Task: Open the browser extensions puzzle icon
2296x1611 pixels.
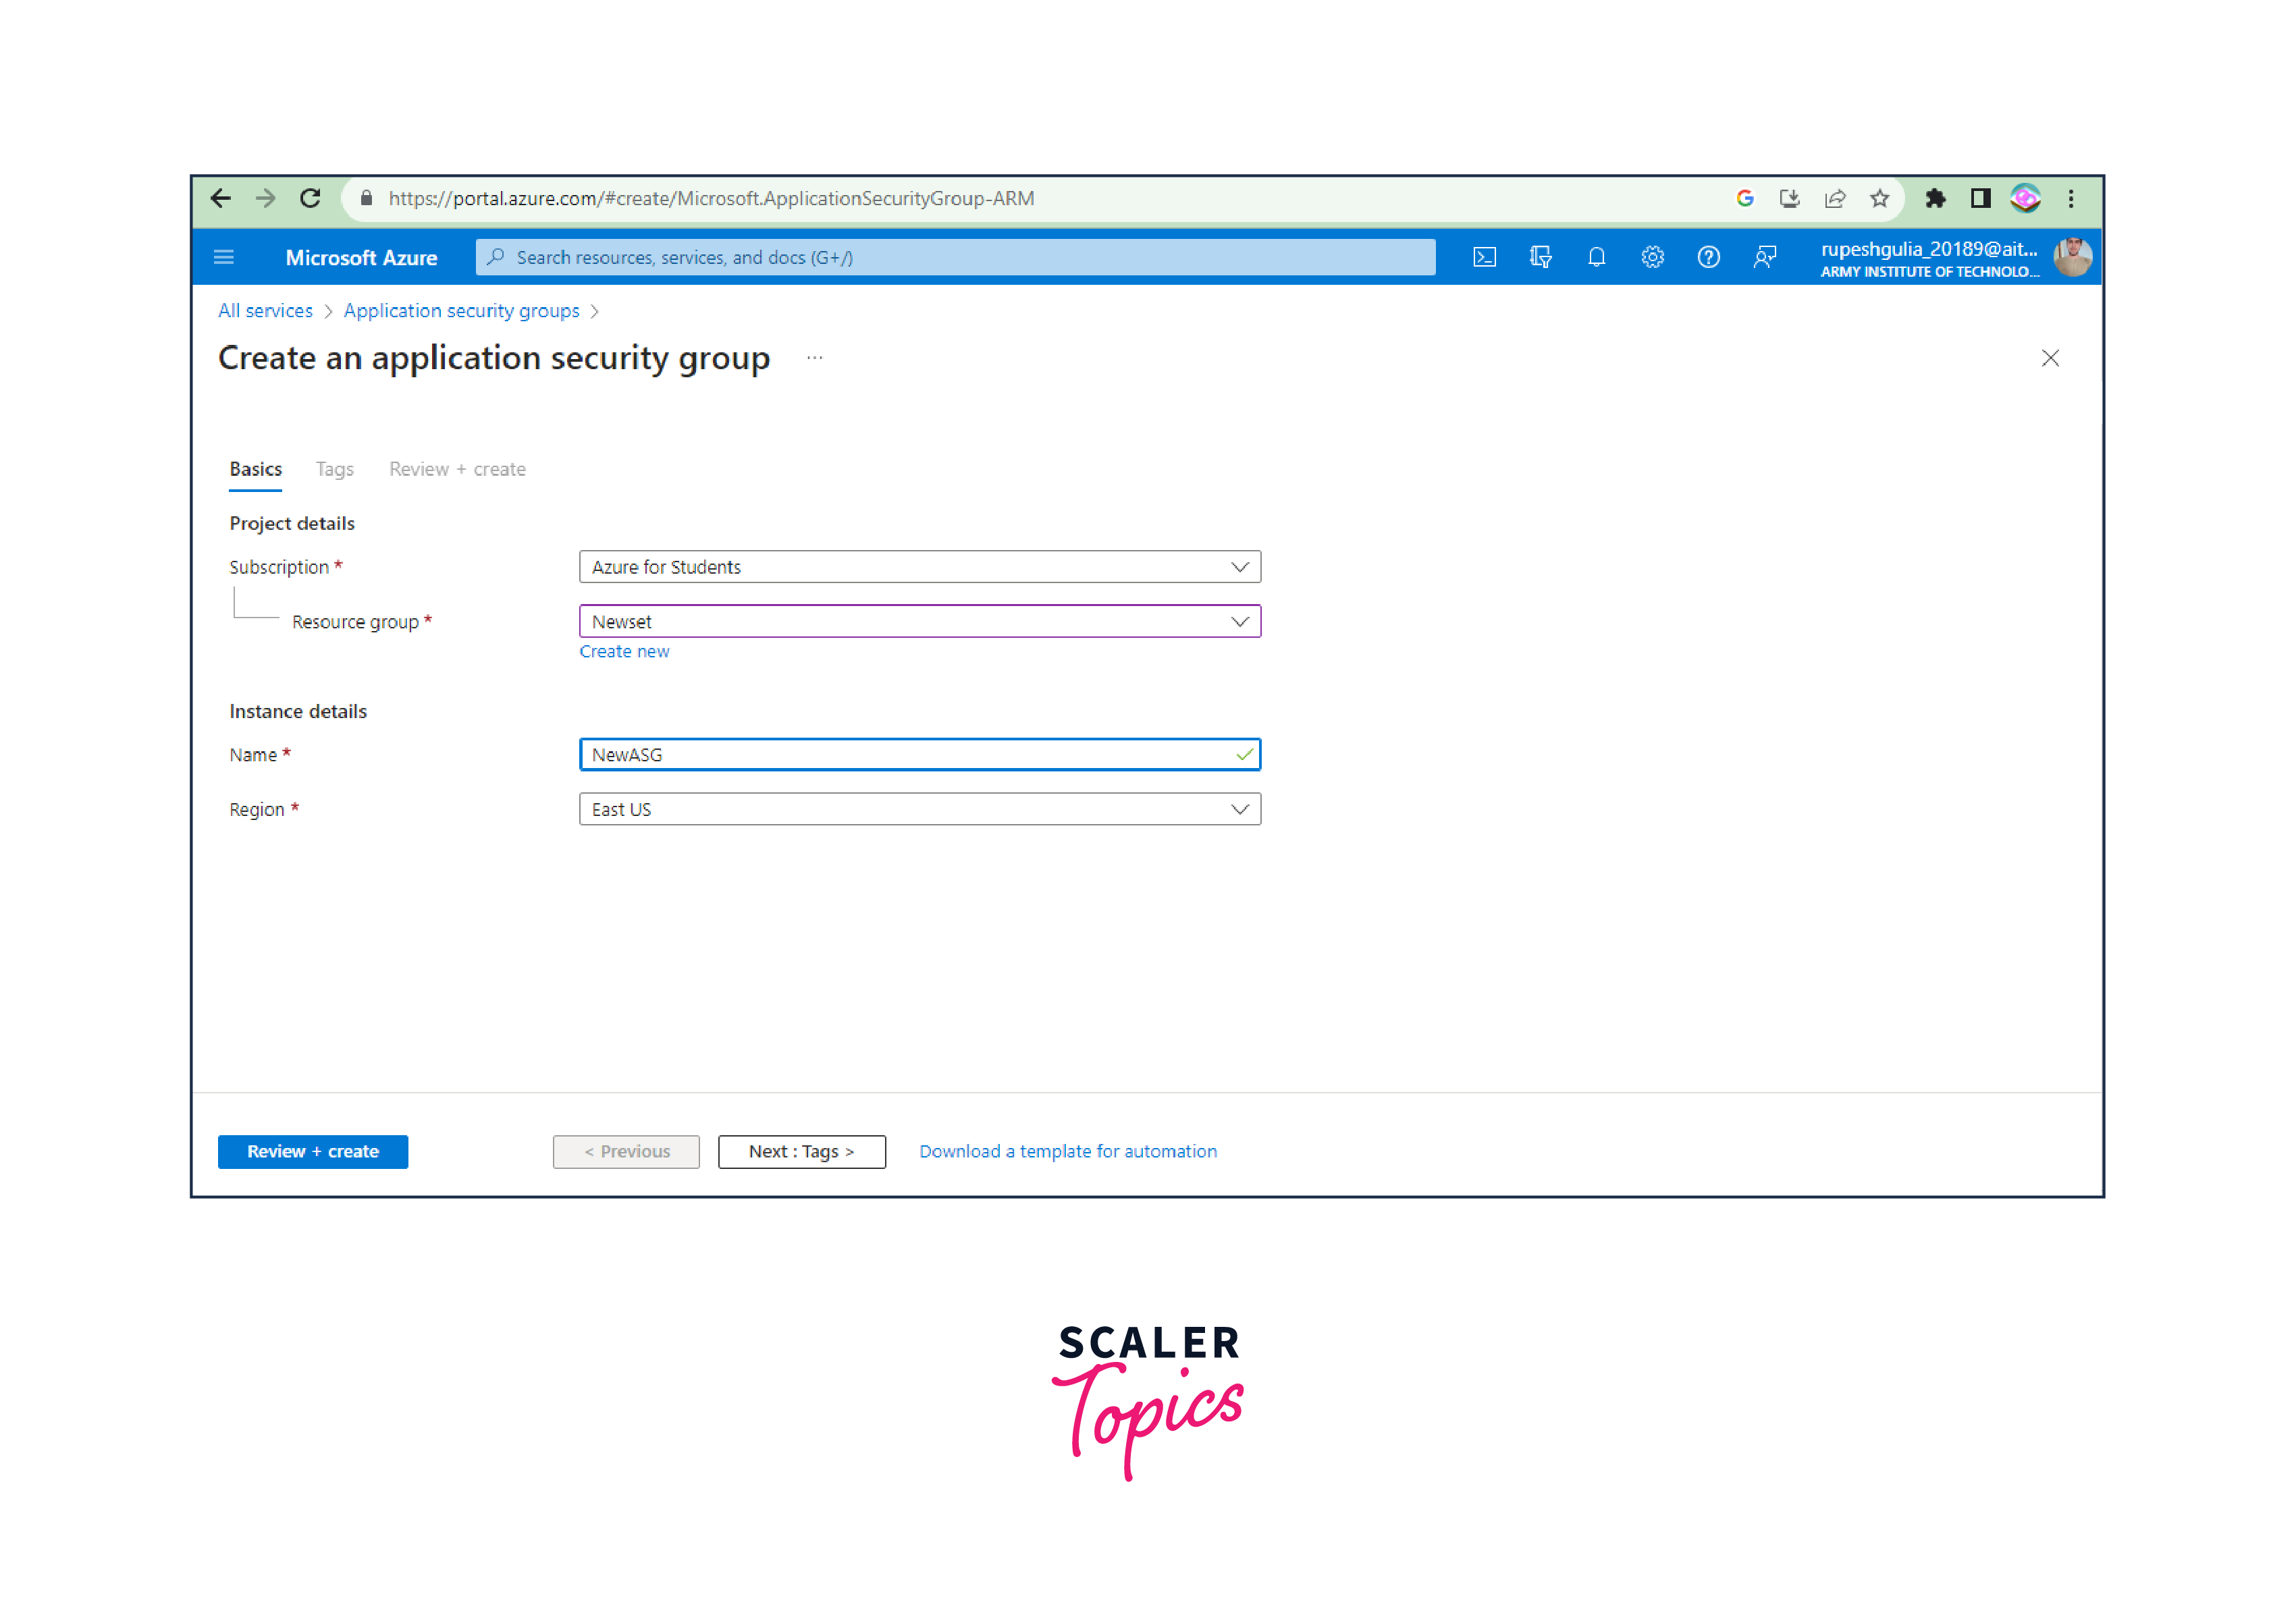Action: point(1935,198)
